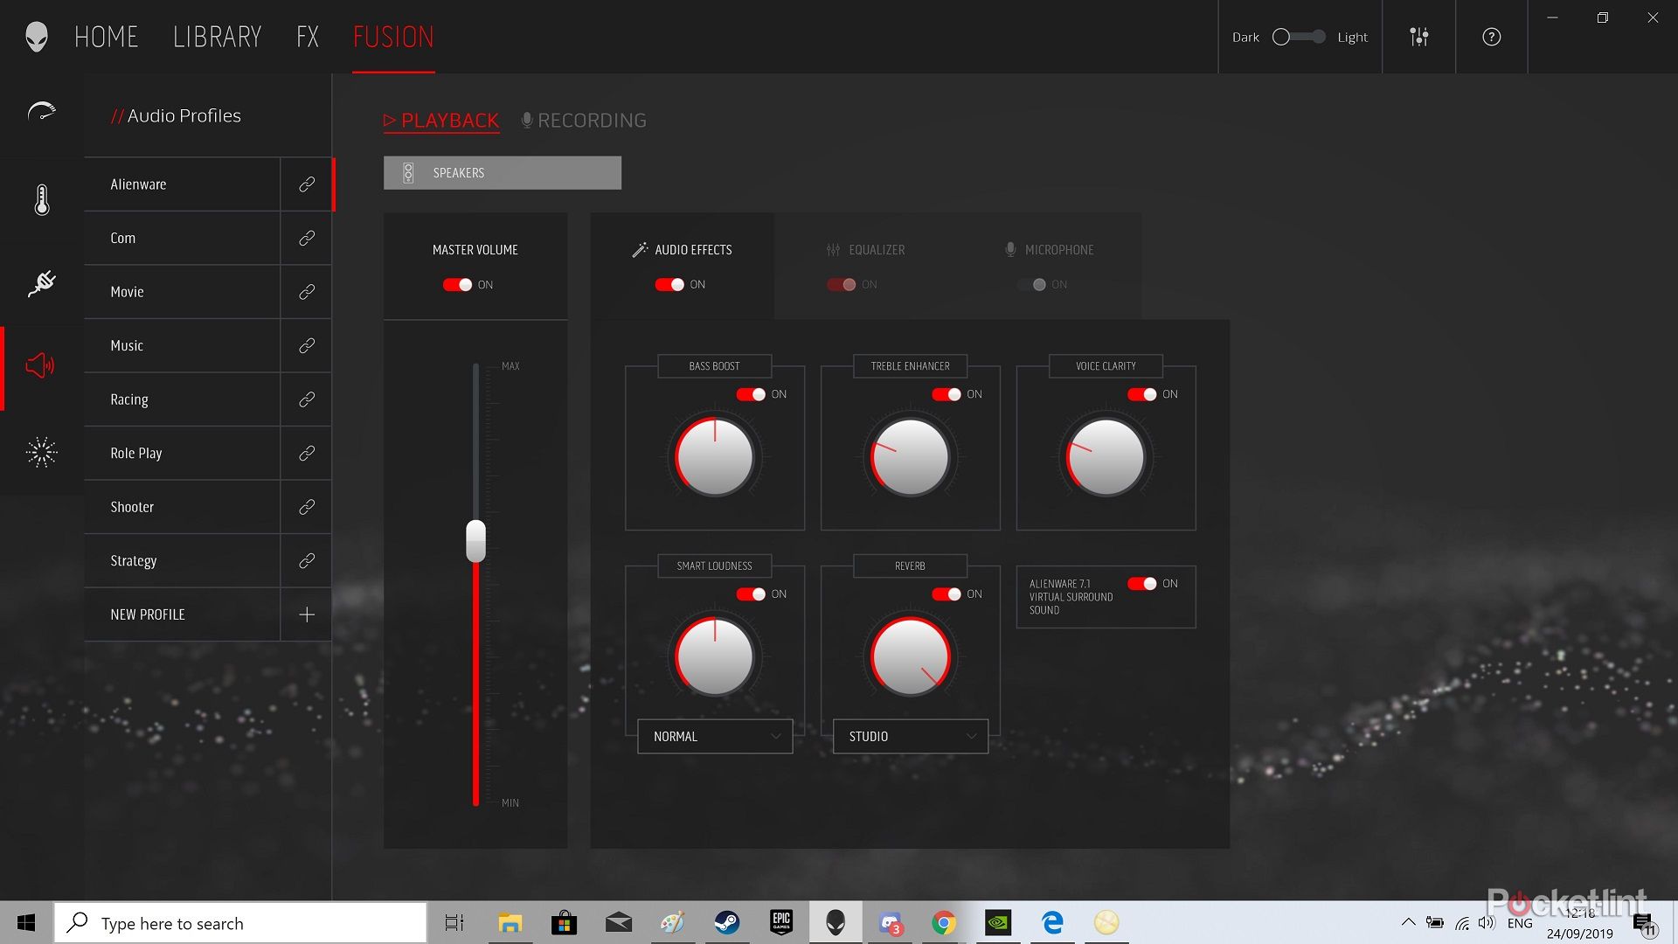The image size is (1678, 944).
Task: Click the Alienware head logo icon
Action: [36, 37]
